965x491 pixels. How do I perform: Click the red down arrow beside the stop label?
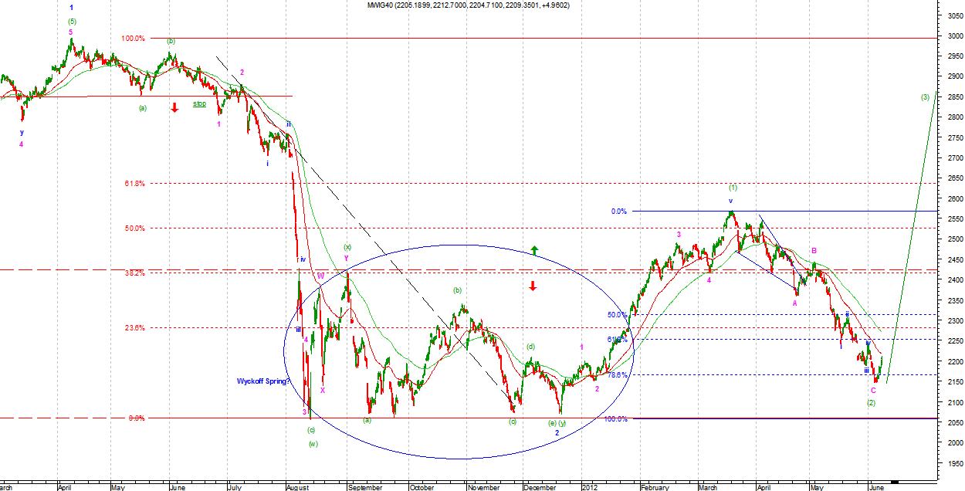tap(174, 107)
